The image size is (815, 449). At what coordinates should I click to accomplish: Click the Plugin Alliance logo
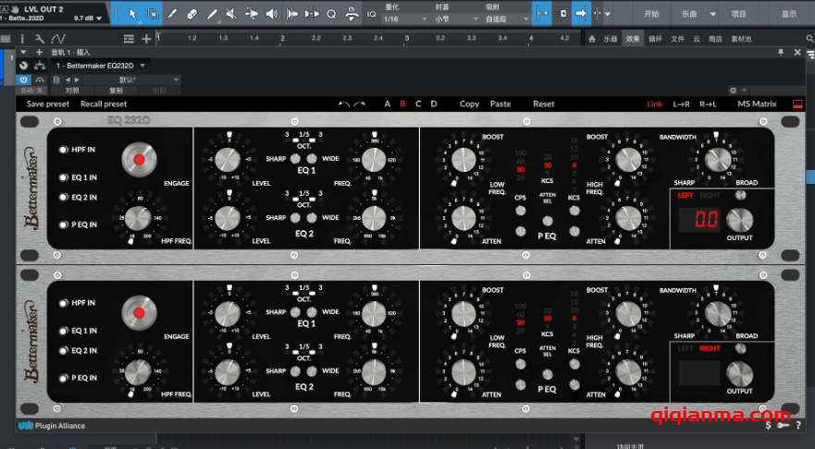point(51,425)
